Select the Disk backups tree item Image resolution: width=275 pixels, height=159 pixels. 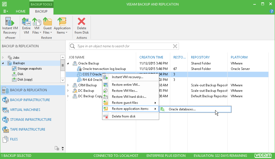[x=20, y=74]
